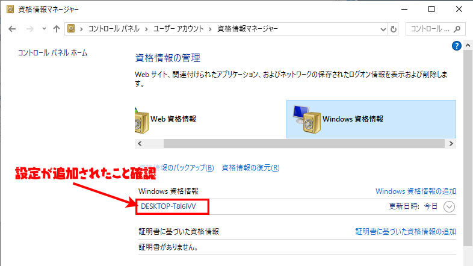Open コントロール パネル ホーム link
The height and width of the screenshot is (266, 473).
pos(53,53)
